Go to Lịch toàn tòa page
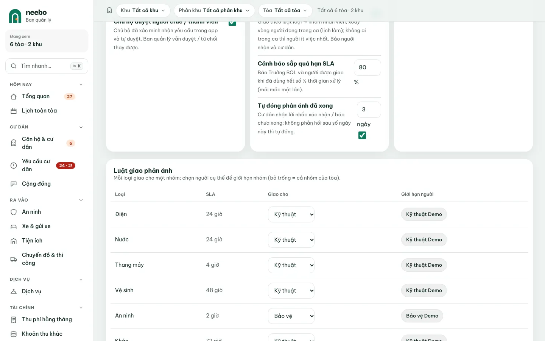Image resolution: width=545 pixels, height=341 pixels. click(x=47, y=111)
